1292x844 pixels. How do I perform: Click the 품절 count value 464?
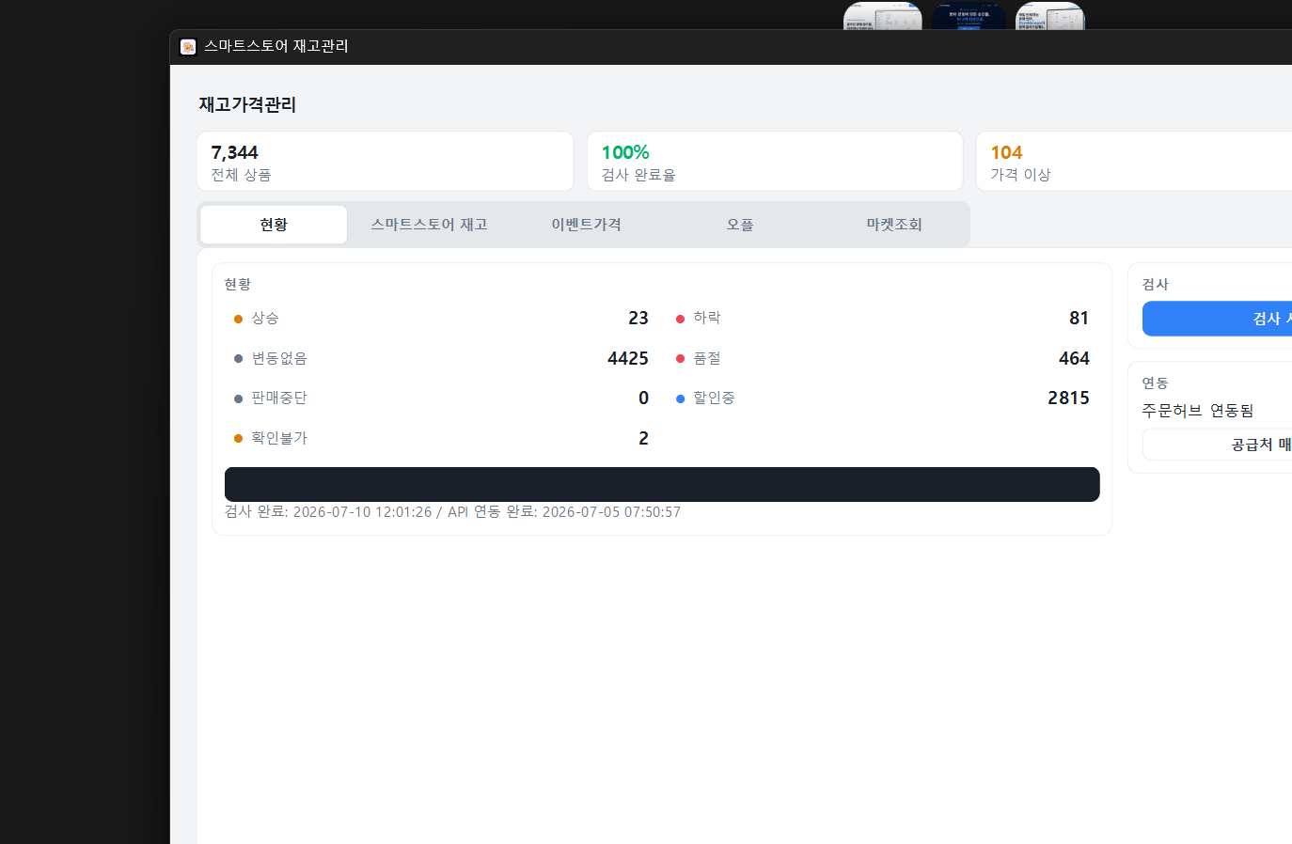click(1074, 358)
